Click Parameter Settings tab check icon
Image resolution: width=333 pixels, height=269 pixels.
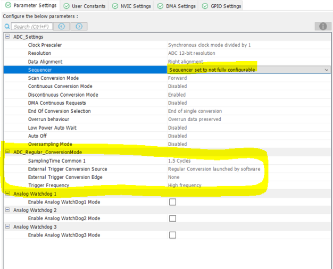[x=8, y=5]
